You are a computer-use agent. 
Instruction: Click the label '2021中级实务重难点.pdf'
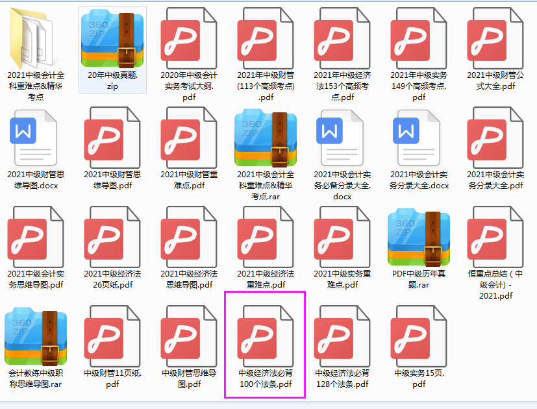coord(342,279)
